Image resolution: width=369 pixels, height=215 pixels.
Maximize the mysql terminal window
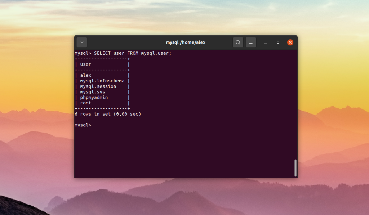coord(278,42)
